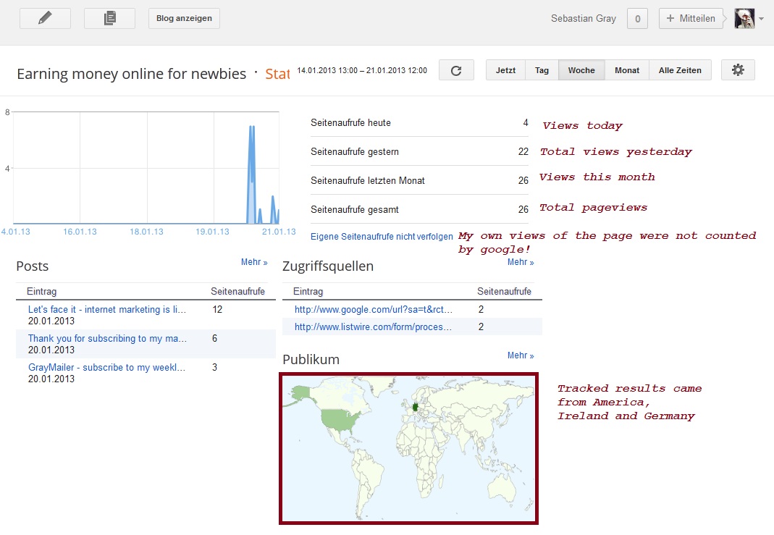Click the refresh stats icon
Viewport: 774px width, 535px height.
click(456, 70)
